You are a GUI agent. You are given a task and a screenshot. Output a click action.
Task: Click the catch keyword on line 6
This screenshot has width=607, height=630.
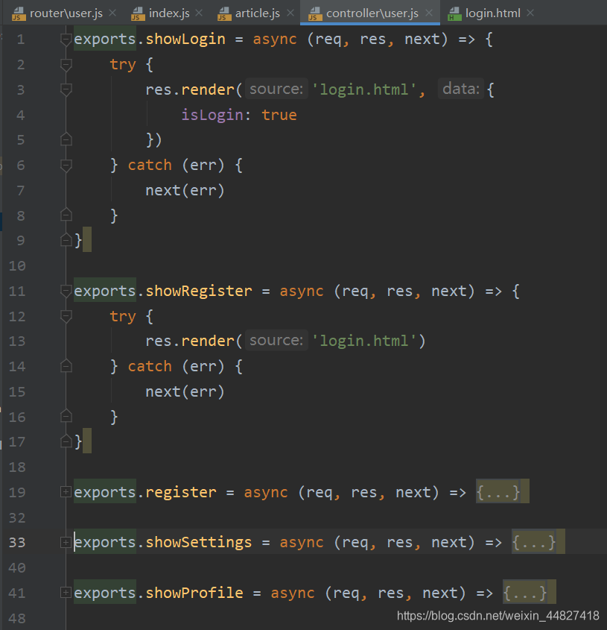150,165
